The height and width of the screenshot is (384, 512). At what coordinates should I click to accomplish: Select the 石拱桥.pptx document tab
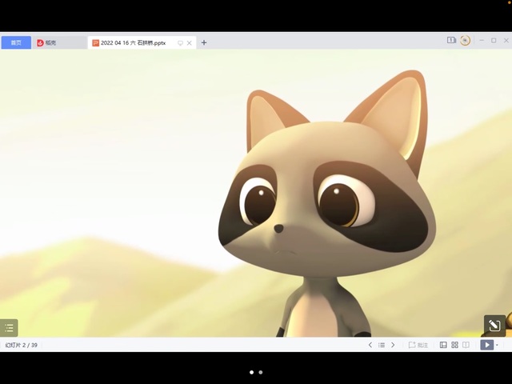point(133,42)
